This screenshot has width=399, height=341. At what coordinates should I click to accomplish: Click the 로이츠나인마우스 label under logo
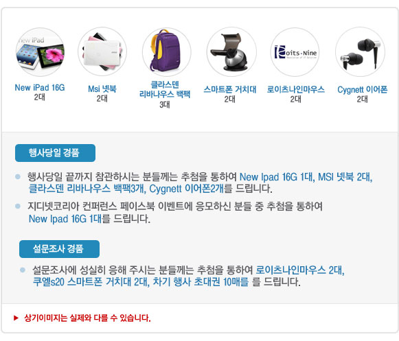click(296, 89)
